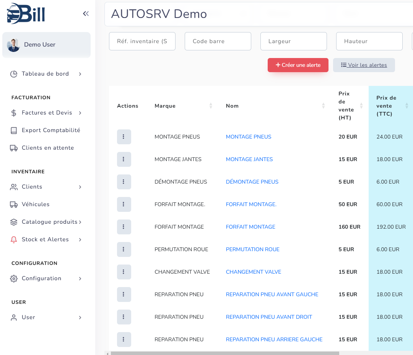Open Demo User profile avatar

[x=13, y=45]
